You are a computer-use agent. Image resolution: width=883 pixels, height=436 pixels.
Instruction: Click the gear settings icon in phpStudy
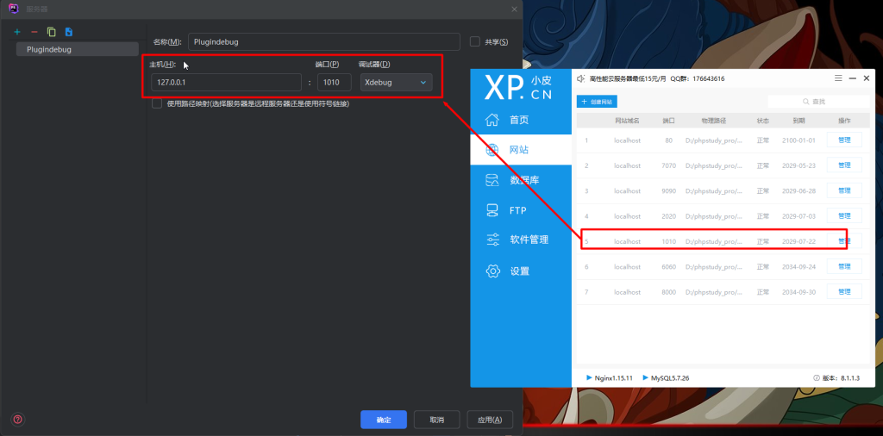(492, 271)
